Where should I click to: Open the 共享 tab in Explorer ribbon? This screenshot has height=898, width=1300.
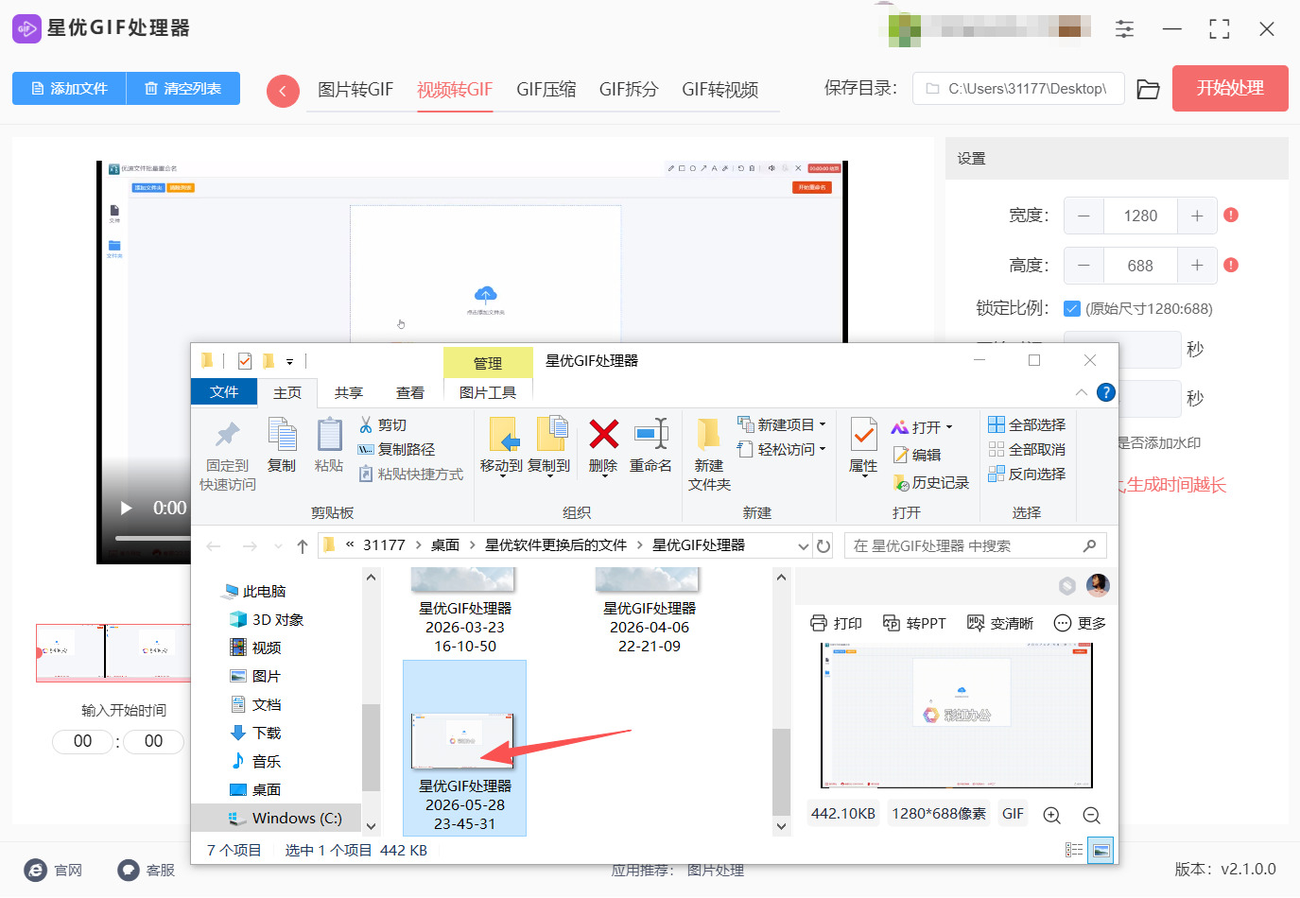(349, 392)
